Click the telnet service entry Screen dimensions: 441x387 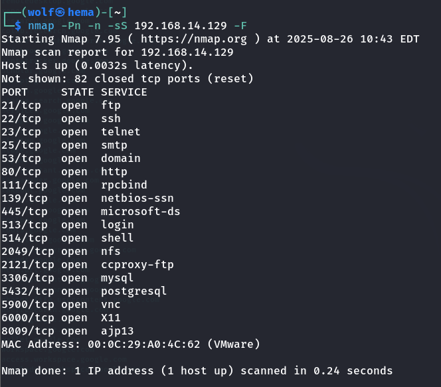coord(120,132)
